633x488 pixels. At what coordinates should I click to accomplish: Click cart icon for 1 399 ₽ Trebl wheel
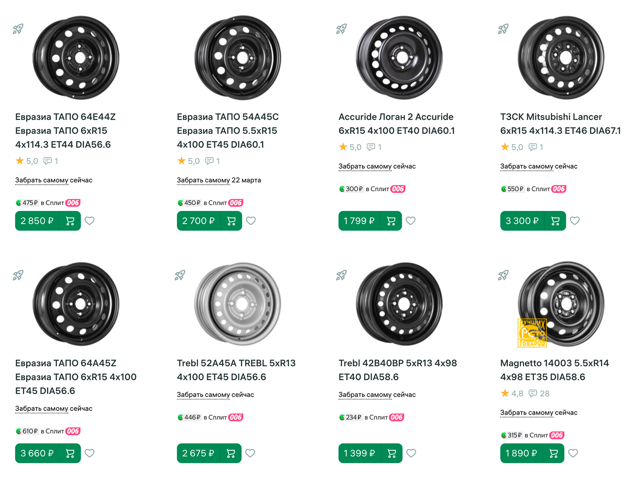coord(392,453)
